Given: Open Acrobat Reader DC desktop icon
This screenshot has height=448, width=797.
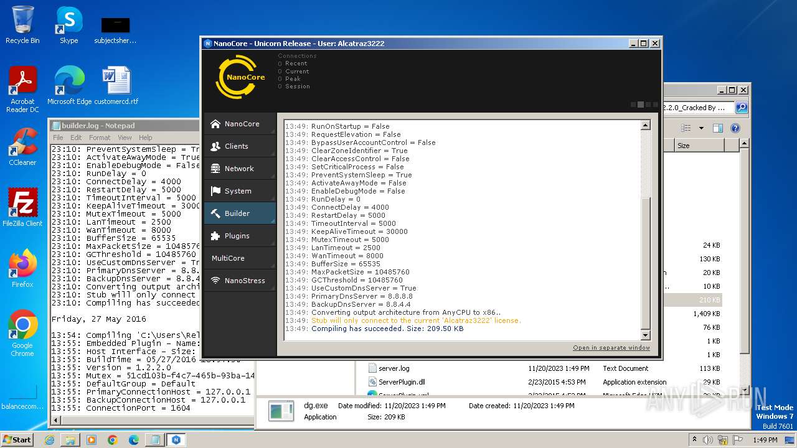Looking at the screenshot, I should click(x=22, y=90).
